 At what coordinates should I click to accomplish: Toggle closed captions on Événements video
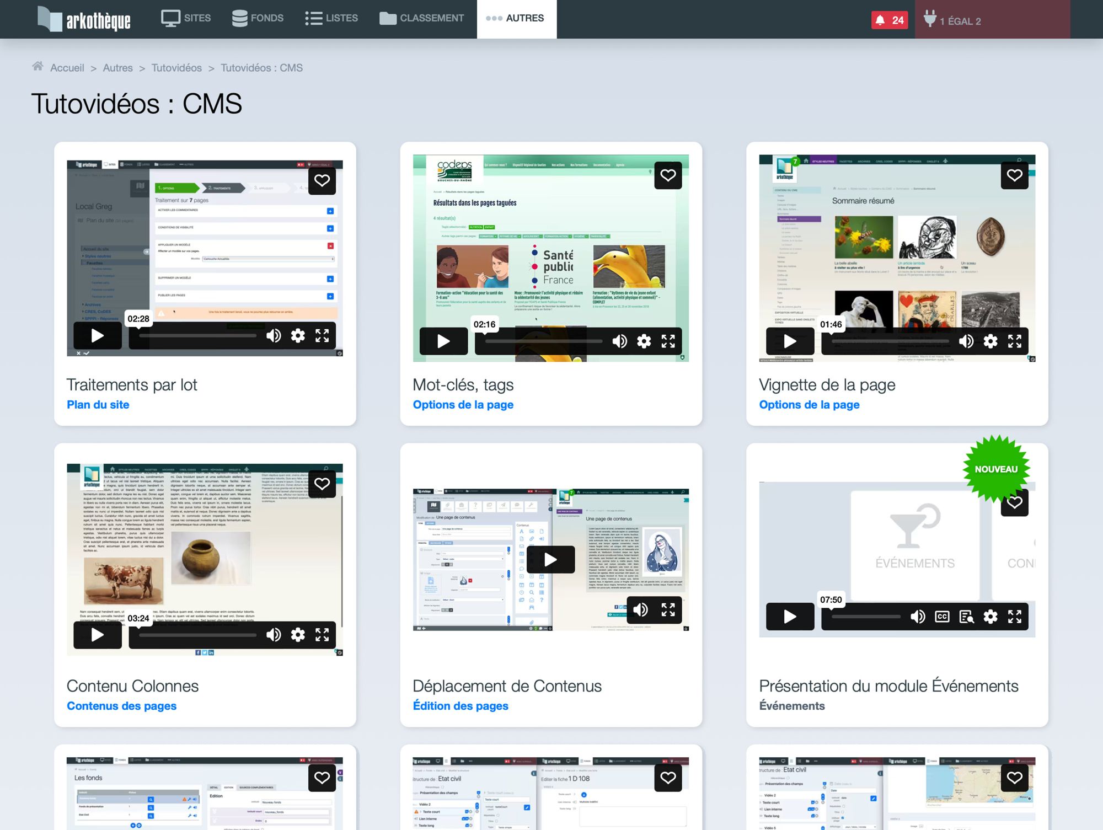(x=942, y=617)
